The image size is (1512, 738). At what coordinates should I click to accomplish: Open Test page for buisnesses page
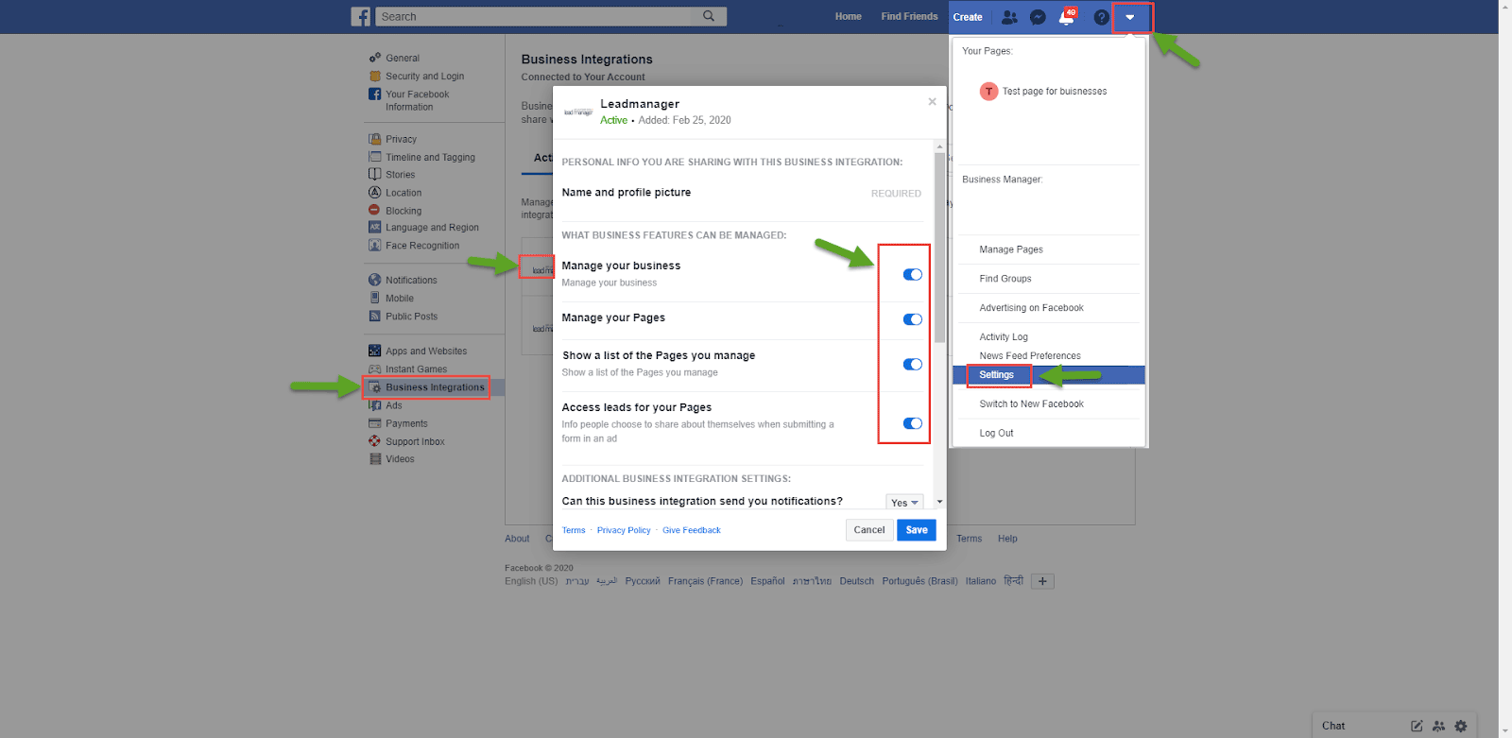[1043, 92]
